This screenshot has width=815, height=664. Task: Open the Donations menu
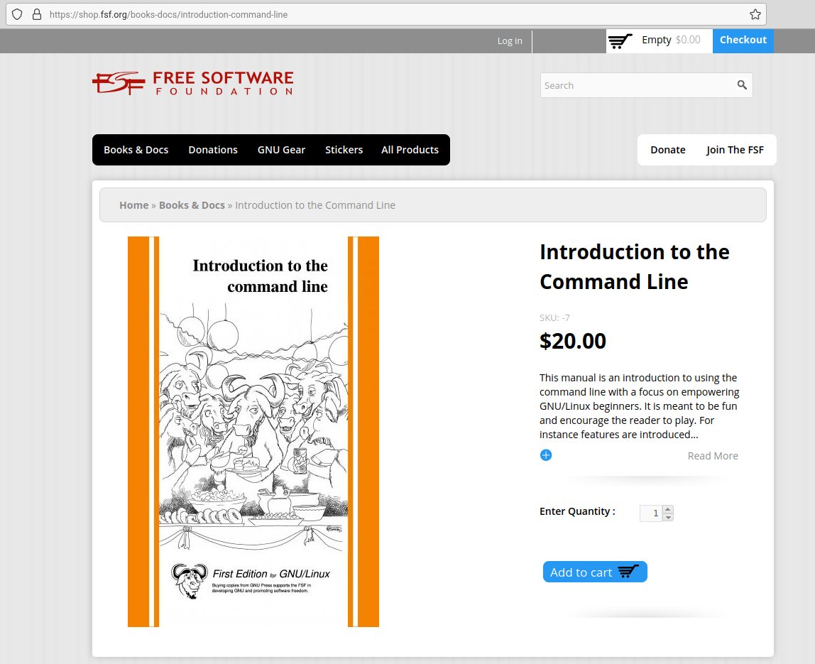[213, 150]
